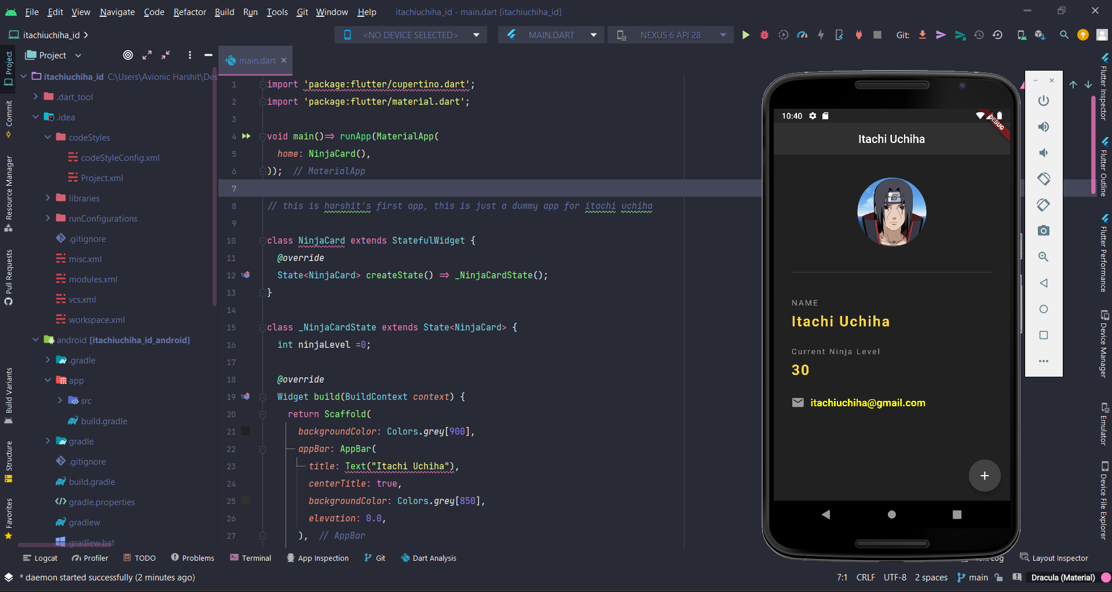Image resolution: width=1112 pixels, height=592 pixels.
Task: Expand the src folder under app
Action: 60,400
